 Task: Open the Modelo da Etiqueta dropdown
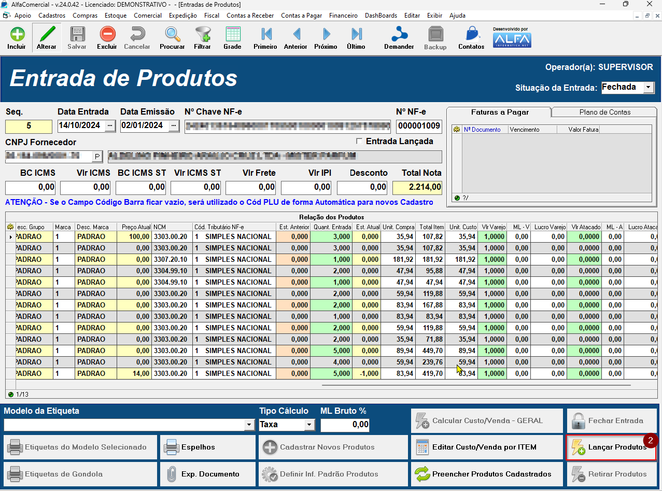[249, 425]
